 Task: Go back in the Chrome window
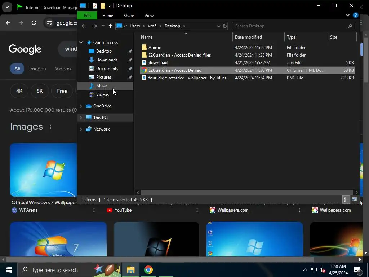point(8,23)
